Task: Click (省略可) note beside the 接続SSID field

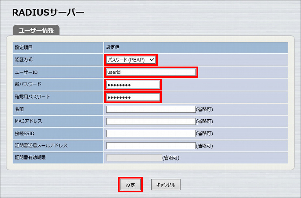Action: tap(205, 133)
